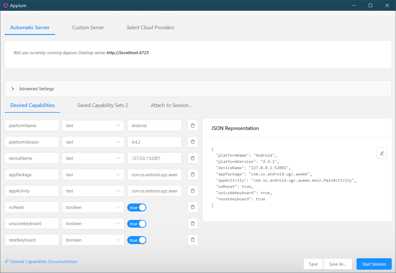Open type dropdown for appPackage
396x273 pixels.
coord(93,175)
